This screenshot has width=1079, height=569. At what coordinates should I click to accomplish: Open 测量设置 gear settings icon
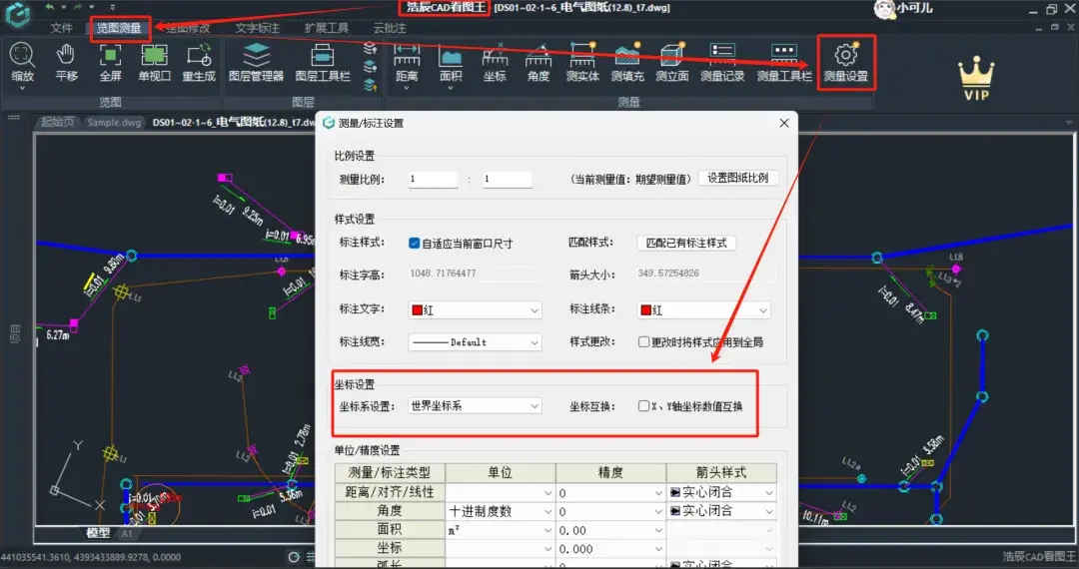pyautogui.click(x=846, y=55)
